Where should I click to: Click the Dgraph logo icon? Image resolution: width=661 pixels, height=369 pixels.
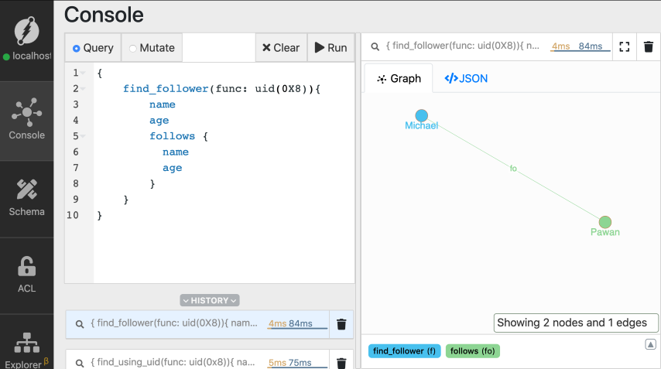pos(27,31)
